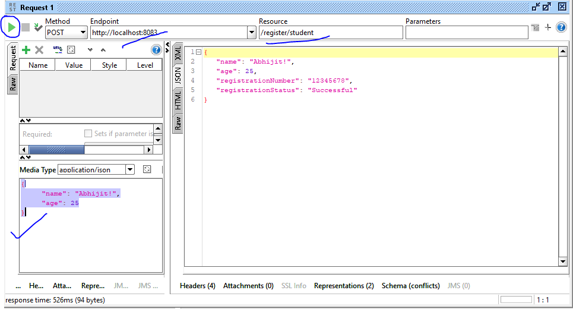The image size is (573, 309).
Task: Click the gray stop request button
Action: (26, 27)
